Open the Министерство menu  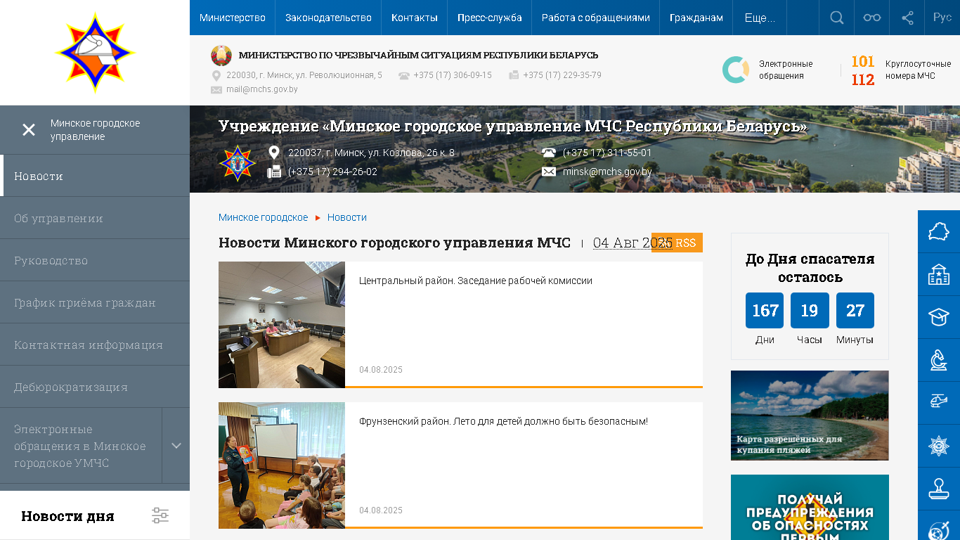coord(233,18)
